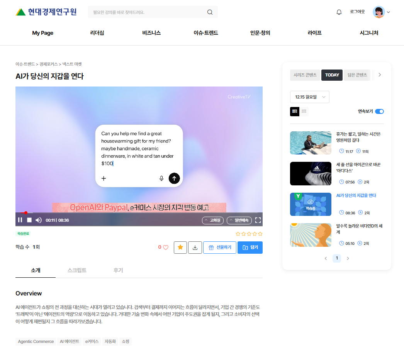Click the 담기 save button
The width and height of the screenshot is (404, 358).
[x=250, y=247]
